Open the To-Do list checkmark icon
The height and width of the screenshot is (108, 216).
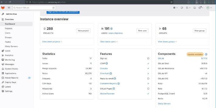(195, 8)
